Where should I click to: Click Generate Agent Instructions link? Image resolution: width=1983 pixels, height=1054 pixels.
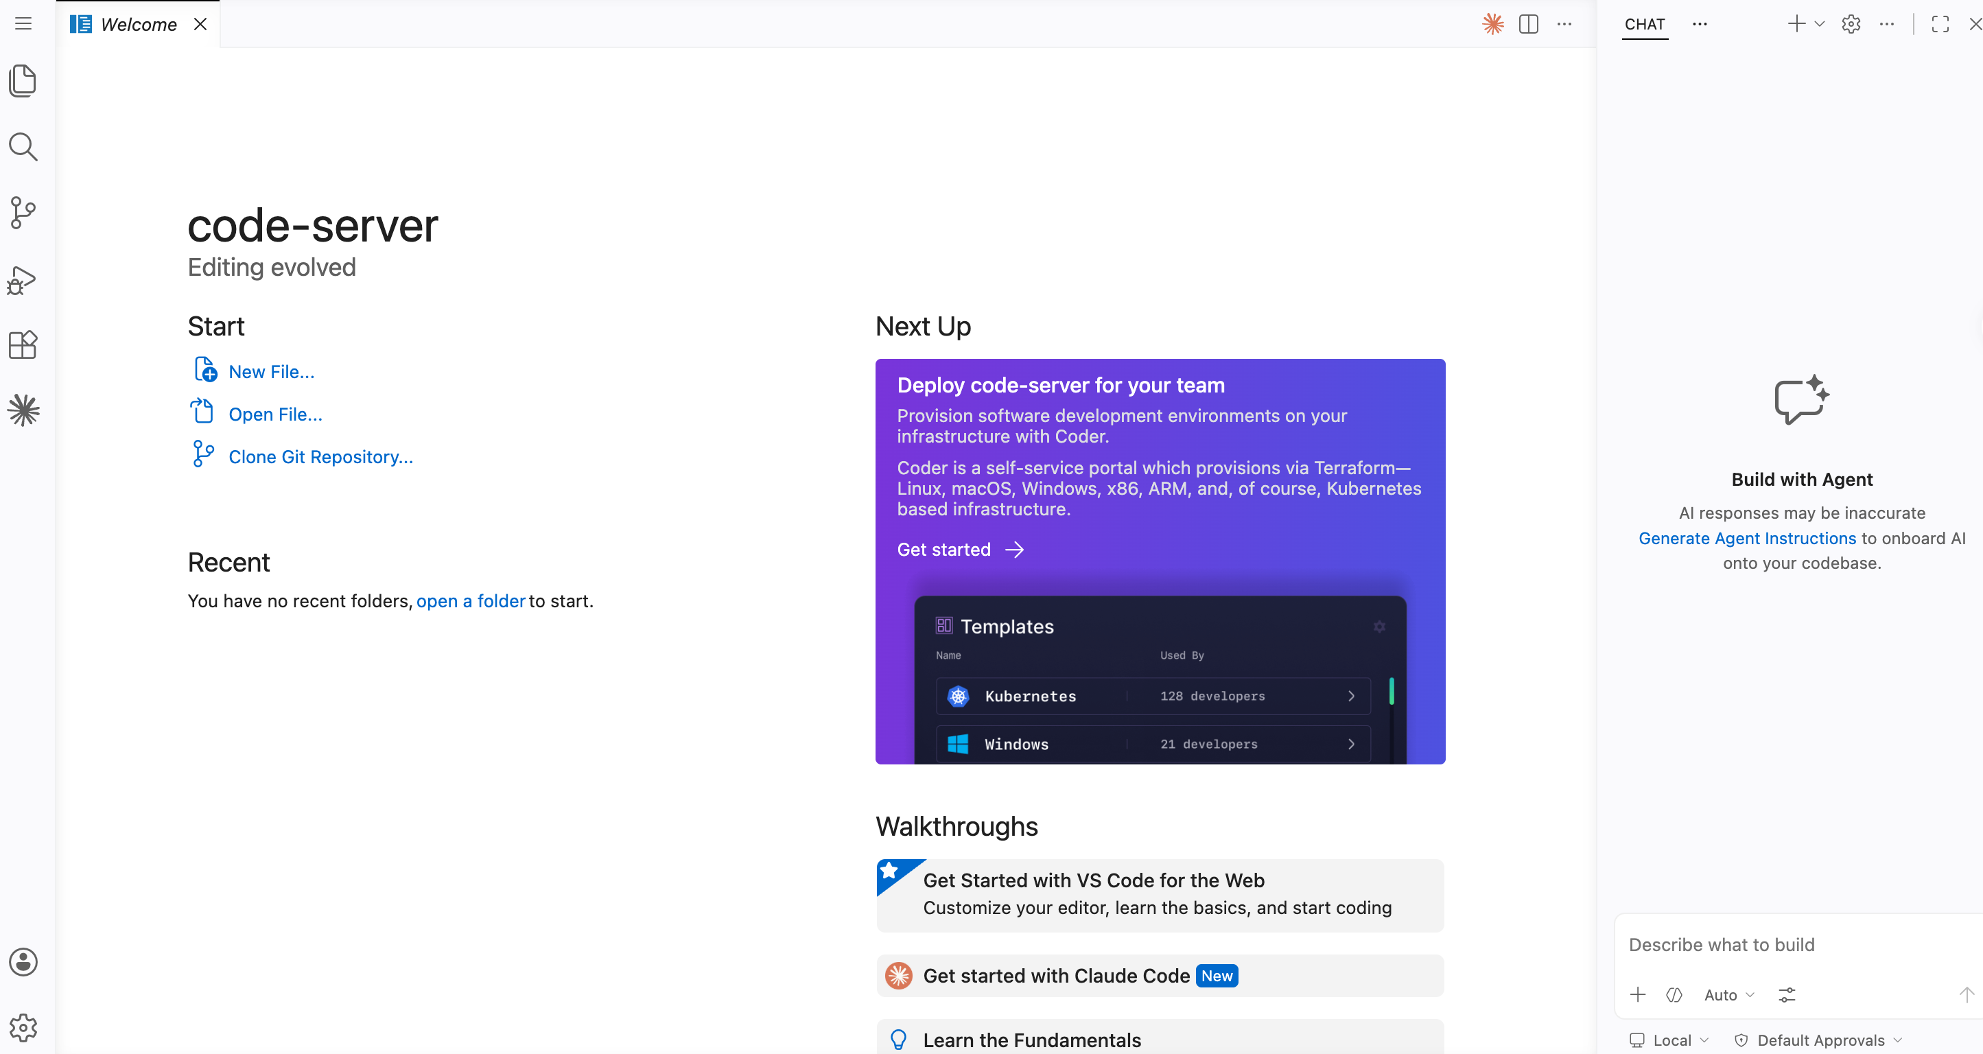[x=1748, y=538]
